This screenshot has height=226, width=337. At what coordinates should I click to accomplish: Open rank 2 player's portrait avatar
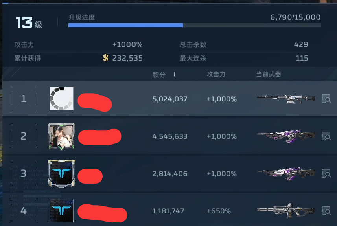pos(61,136)
